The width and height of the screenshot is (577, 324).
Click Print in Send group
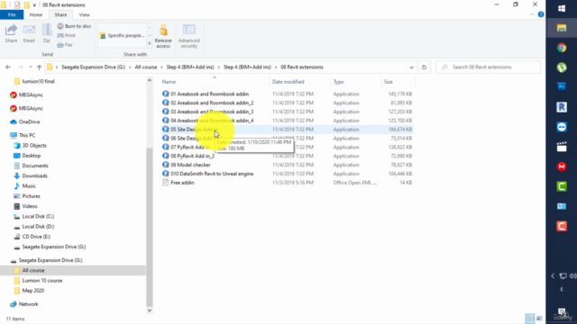(66, 36)
